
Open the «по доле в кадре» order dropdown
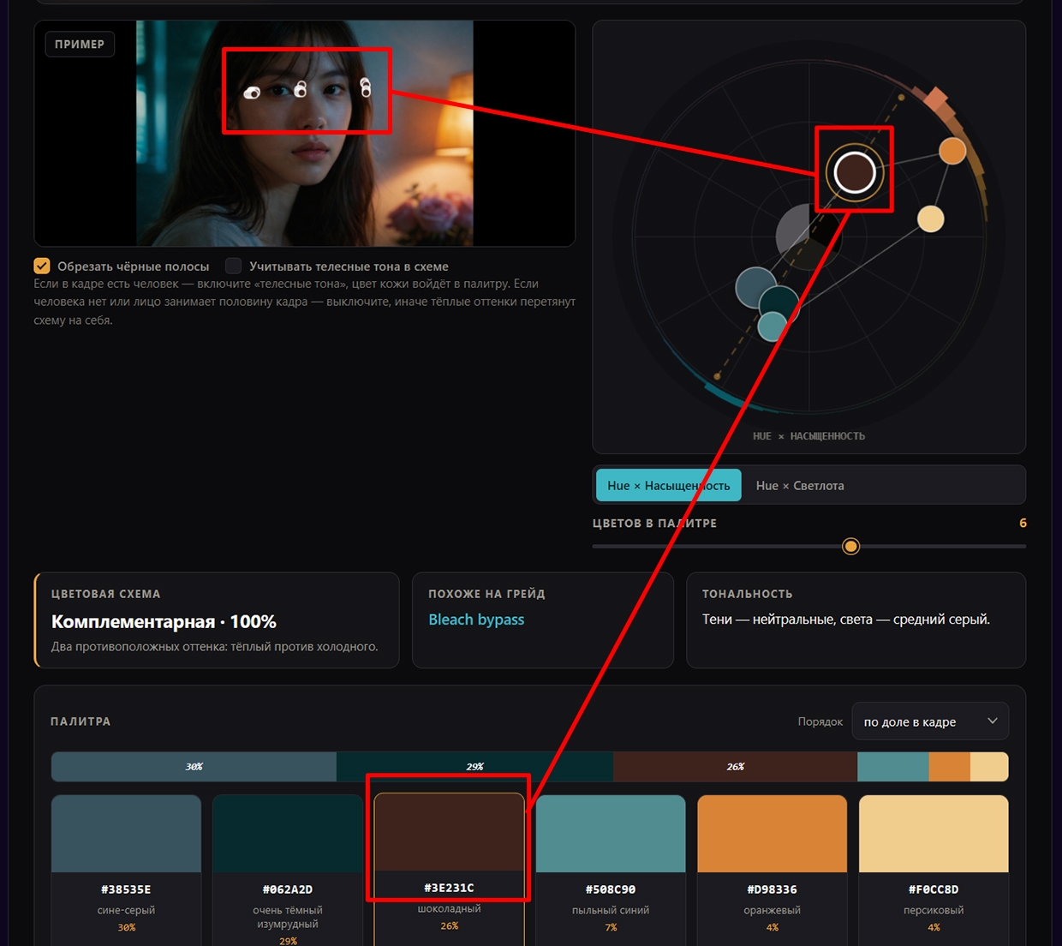click(x=930, y=721)
